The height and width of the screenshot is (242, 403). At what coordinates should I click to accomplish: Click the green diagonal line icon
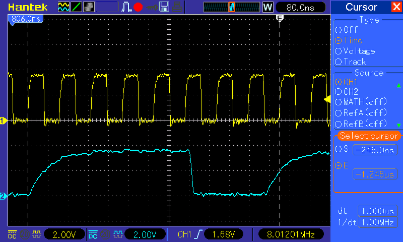[x=77, y=7]
